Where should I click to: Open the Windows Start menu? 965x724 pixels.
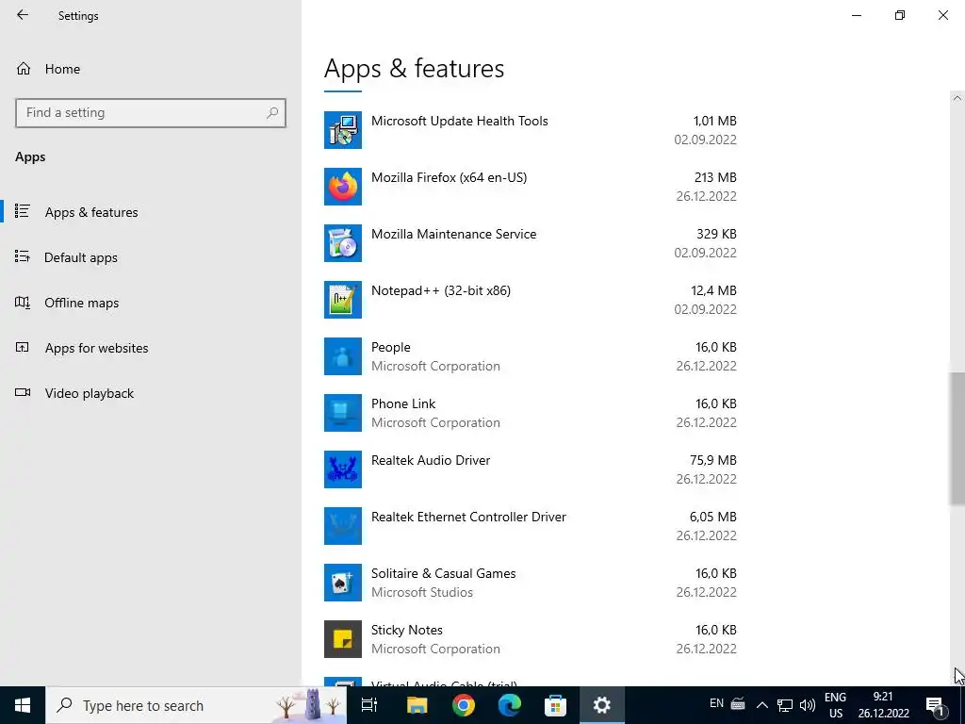tap(23, 705)
